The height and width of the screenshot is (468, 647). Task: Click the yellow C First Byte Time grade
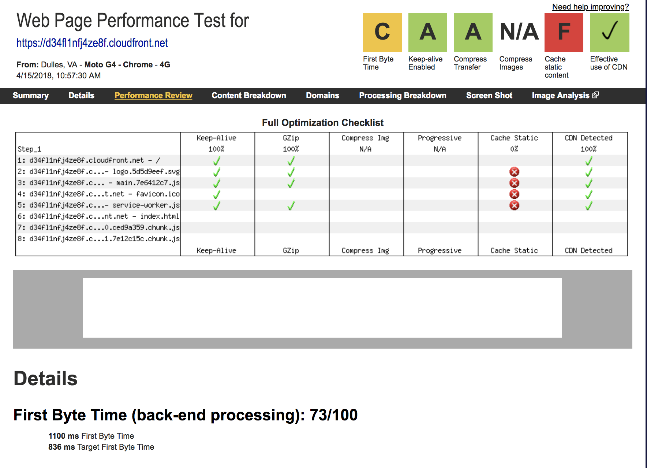coord(382,33)
